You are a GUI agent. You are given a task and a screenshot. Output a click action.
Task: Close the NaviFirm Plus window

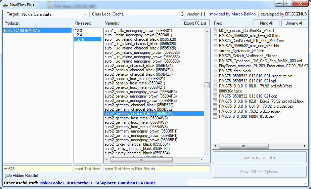(x=301, y=4)
